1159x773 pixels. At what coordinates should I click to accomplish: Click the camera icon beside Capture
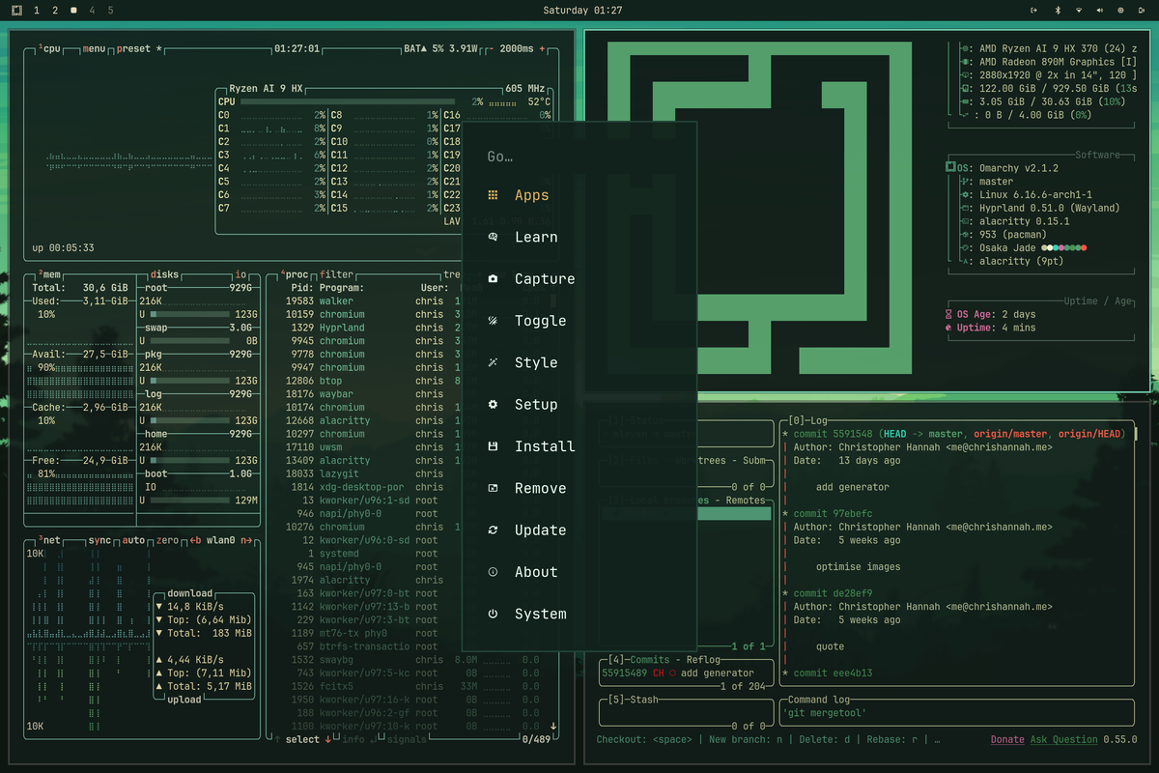click(493, 279)
